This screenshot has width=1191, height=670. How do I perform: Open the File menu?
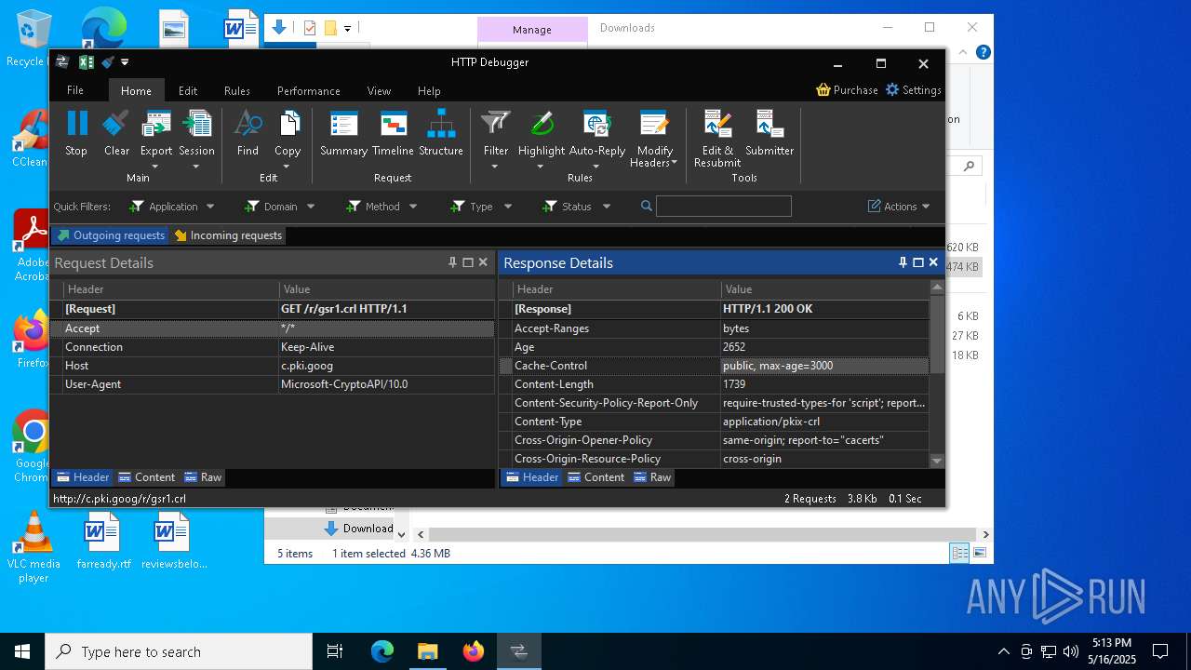[x=75, y=90]
